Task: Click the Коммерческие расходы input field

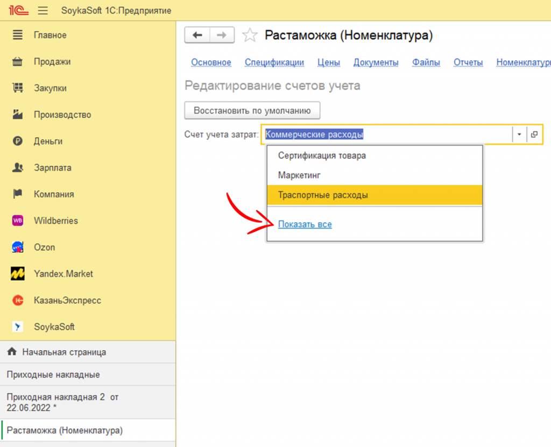Action: coord(387,134)
